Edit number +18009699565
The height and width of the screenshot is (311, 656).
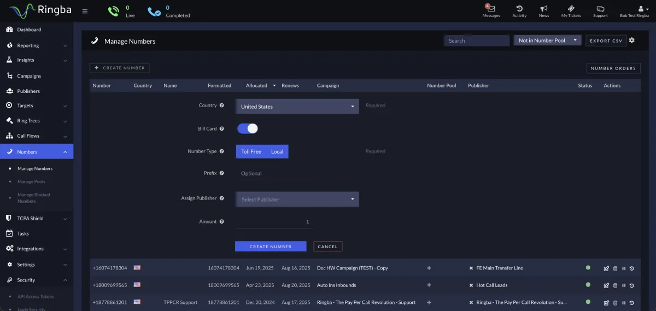tap(606, 285)
